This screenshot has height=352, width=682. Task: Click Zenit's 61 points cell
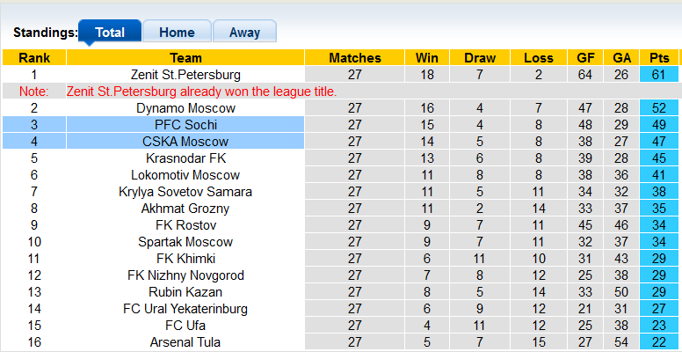(x=659, y=75)
